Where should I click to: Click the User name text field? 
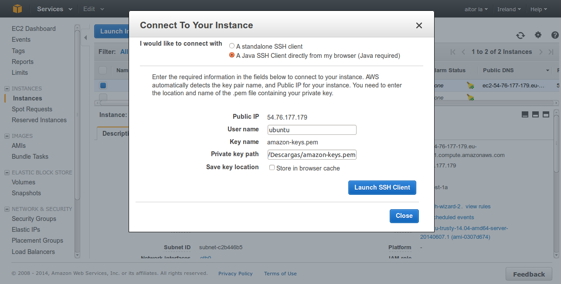coord(312,130)
